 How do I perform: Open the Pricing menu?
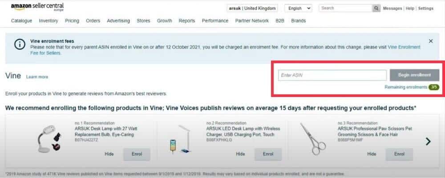[72, 21]
